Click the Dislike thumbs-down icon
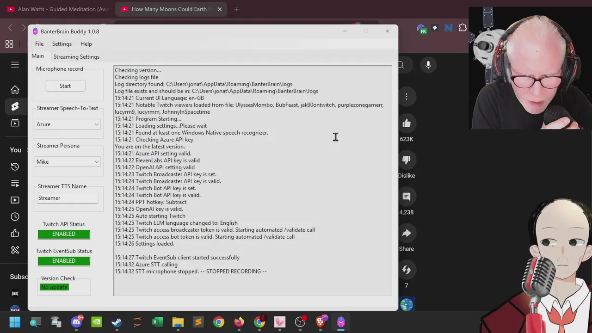 pyautogui.click(x=407, y=160)
